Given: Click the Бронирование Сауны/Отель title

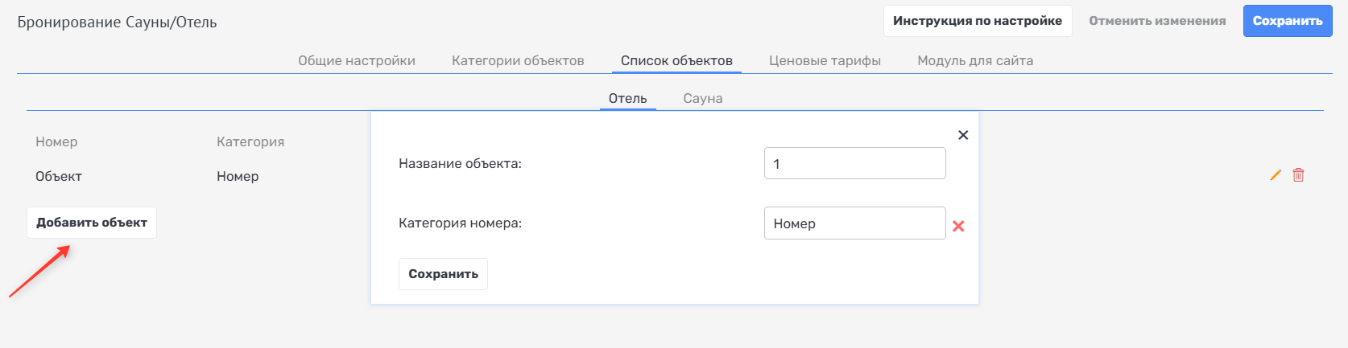Looking at the screenshot, I should tap(117, 23).
